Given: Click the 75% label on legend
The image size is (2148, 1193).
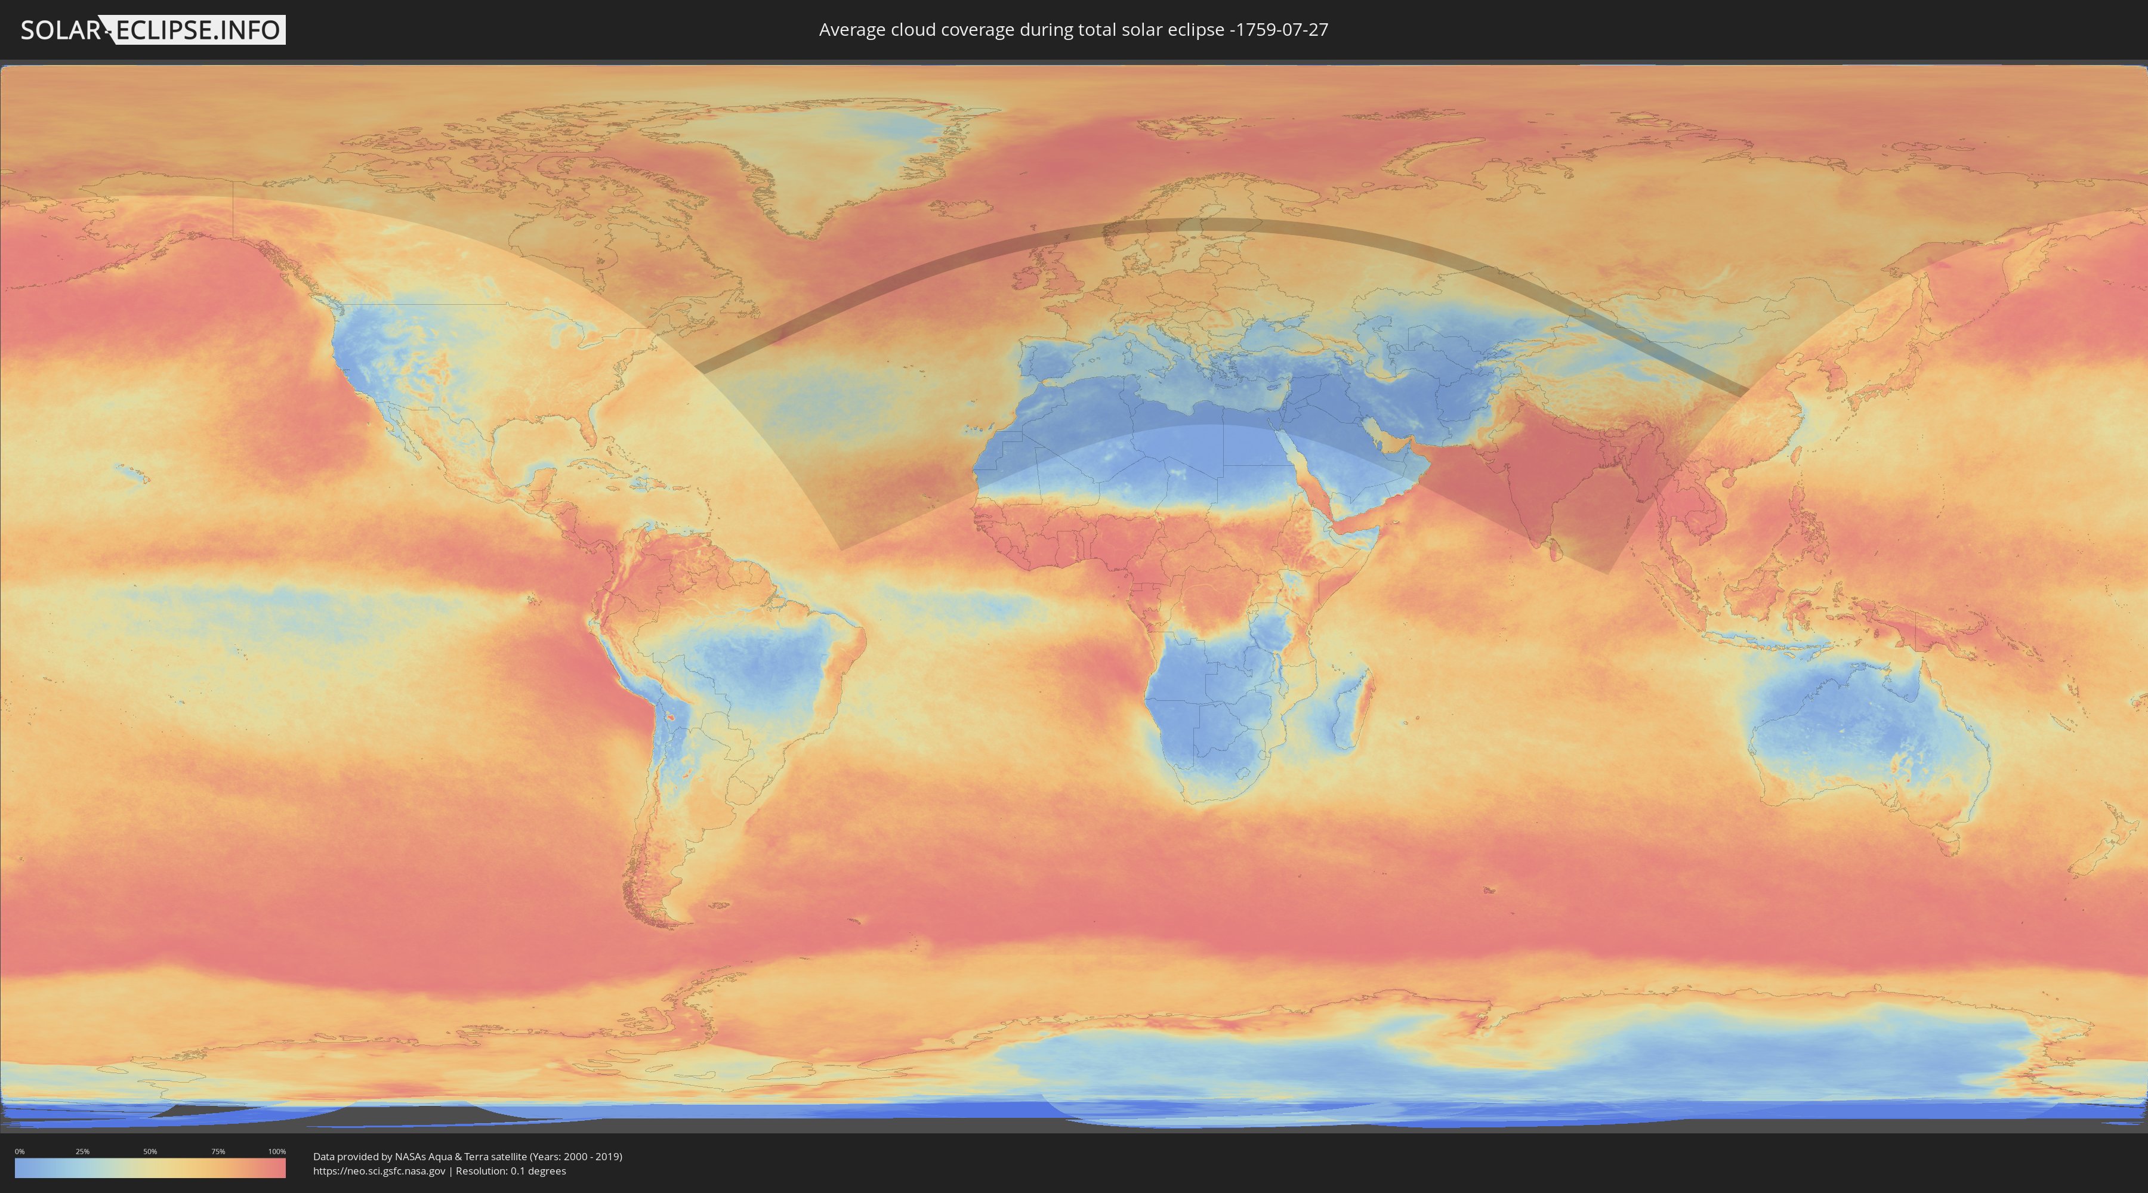Looking at the screenshot, I should (218, 1151).
